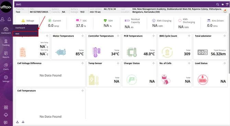Click the map location pin button
This screenshot has width=230, height=126.
(x=225, y=11)
